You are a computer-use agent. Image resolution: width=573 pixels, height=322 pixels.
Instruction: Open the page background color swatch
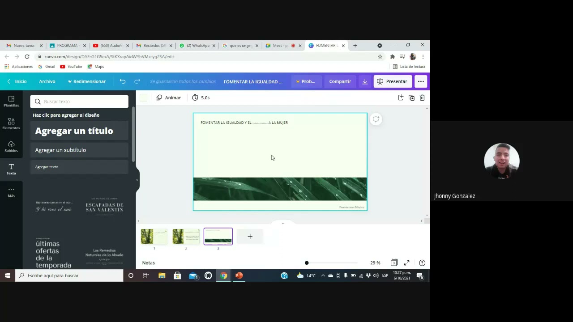pyautogui.click(x=144, y=97)
